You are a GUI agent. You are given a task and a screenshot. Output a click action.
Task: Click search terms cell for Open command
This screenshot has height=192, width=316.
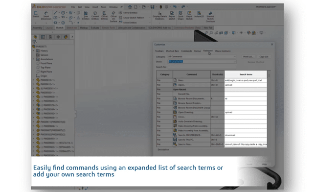coord(246,85)
